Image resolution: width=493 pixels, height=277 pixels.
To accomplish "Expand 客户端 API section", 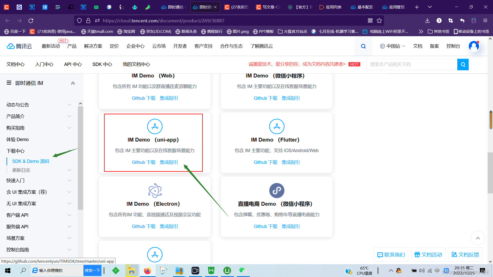I will 69,215.
